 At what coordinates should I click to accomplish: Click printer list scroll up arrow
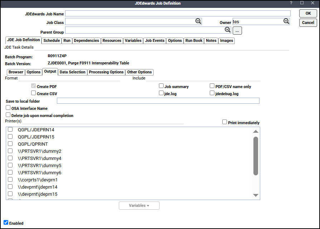pos(256,131)
